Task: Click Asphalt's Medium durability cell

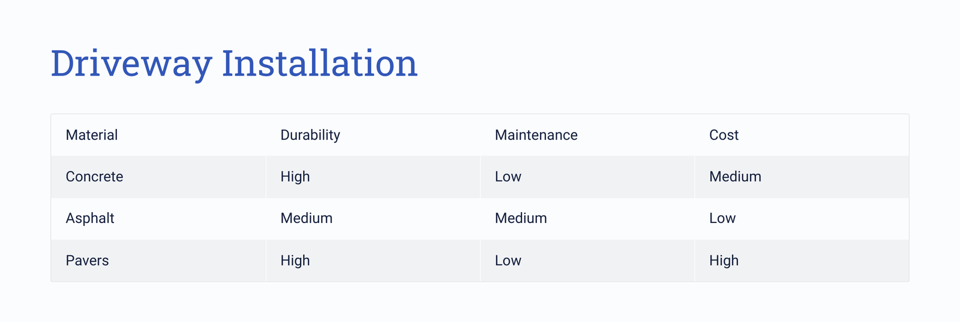Action: (x=373, y=219)
